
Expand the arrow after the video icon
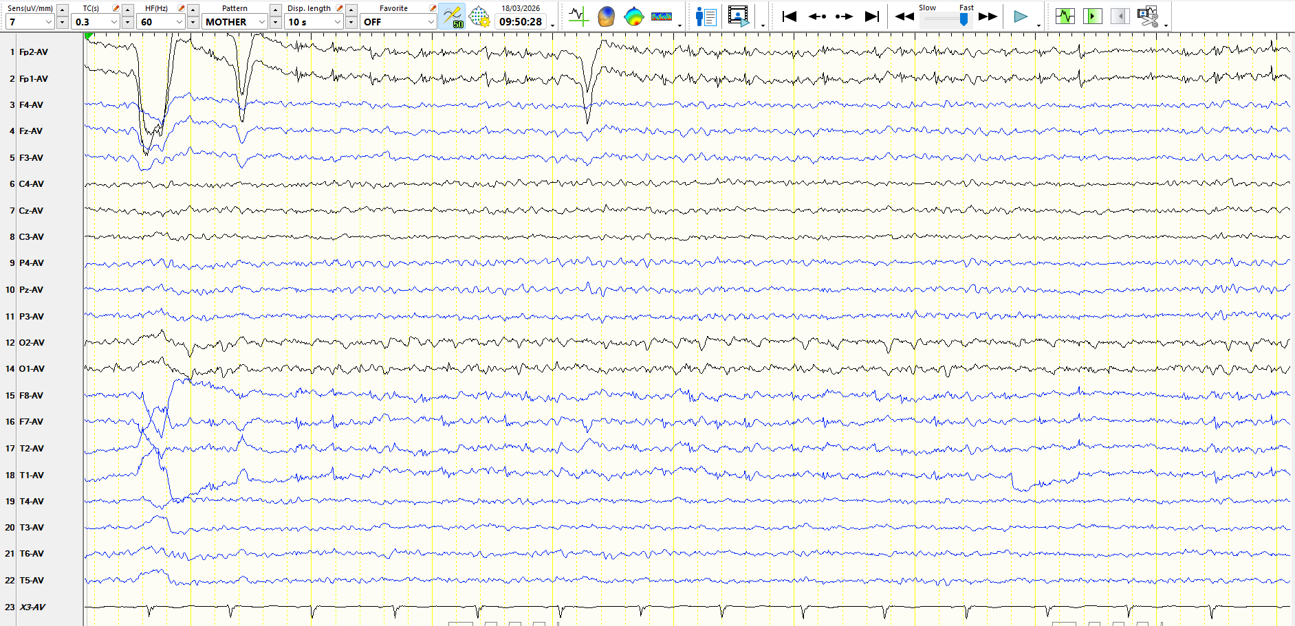[x=763, y=25]
